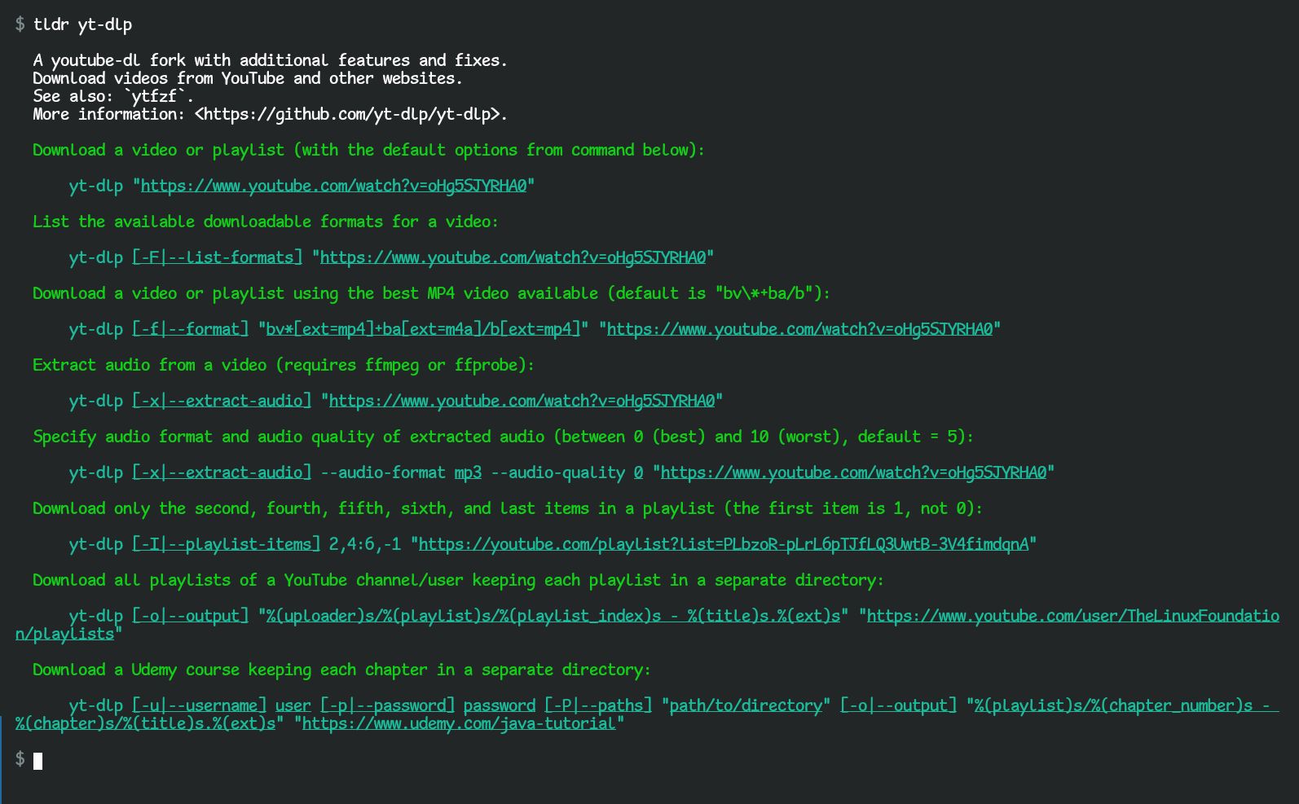Open the YouTube playlist URL
This screenshot has height=804, width=1299.
[x=724, y=544]
